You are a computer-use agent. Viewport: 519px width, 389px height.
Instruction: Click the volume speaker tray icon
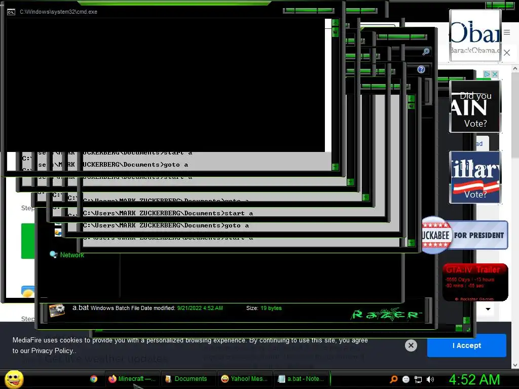pos(430,379)
